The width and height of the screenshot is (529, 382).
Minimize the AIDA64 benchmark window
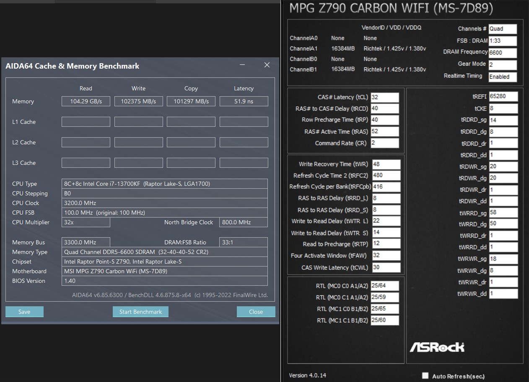pyautogui.click(x=242, y=65)
